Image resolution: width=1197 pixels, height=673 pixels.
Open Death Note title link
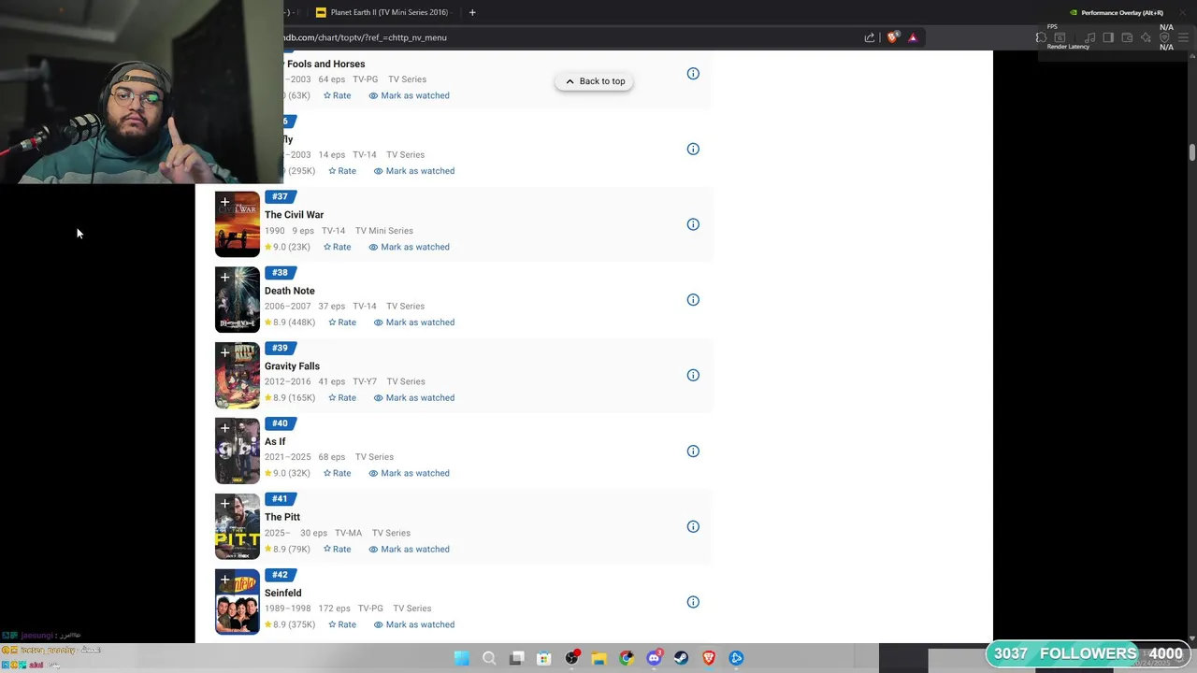(x=289, y=291)
